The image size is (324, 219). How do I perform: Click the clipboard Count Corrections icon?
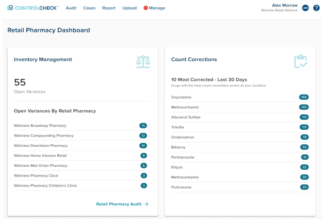pyautogui.click(x=301, y=61)
